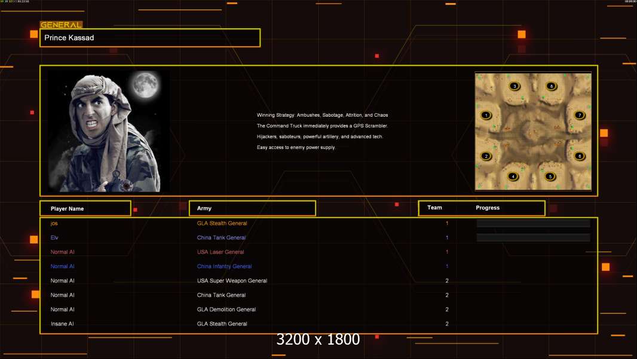Click start position 2 on the map
Screen dimensions: 637x359
[x=486, y=156]
